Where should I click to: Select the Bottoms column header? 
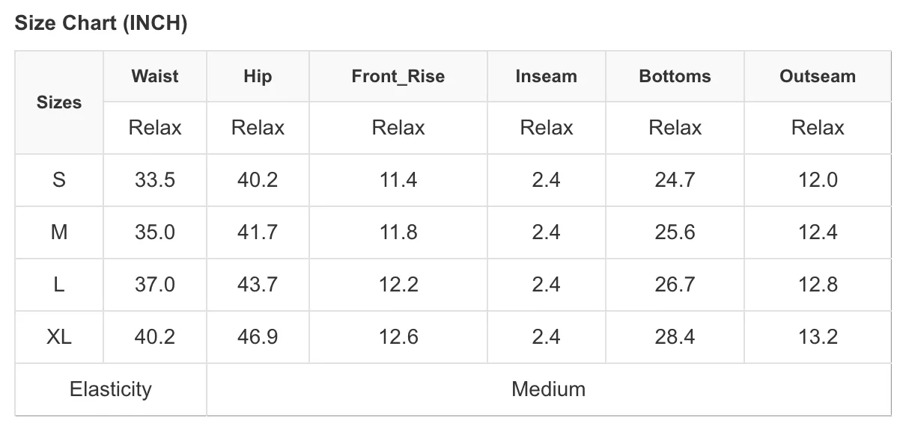pyautogui.click(x=675, y=76)
